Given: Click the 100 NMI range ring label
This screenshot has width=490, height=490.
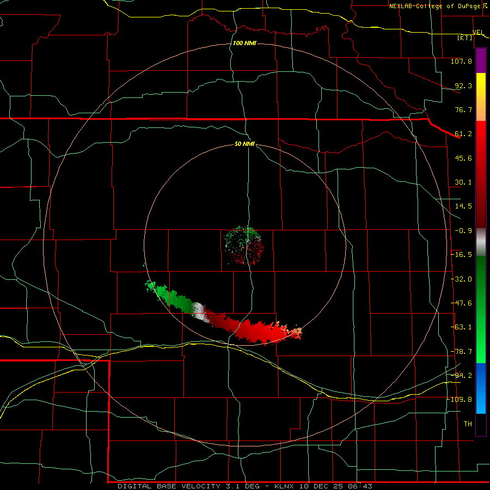Looking at the screenshot, I should click(244, 43).
